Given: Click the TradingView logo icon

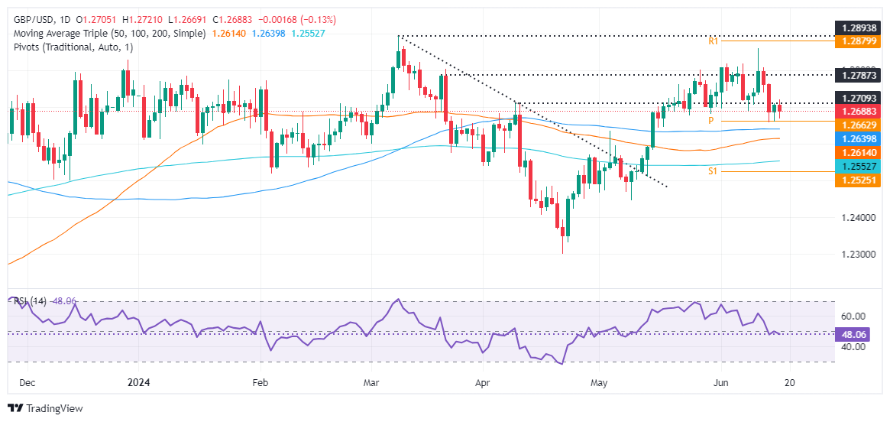Looking at the screenshot, I should coord(15,408).
